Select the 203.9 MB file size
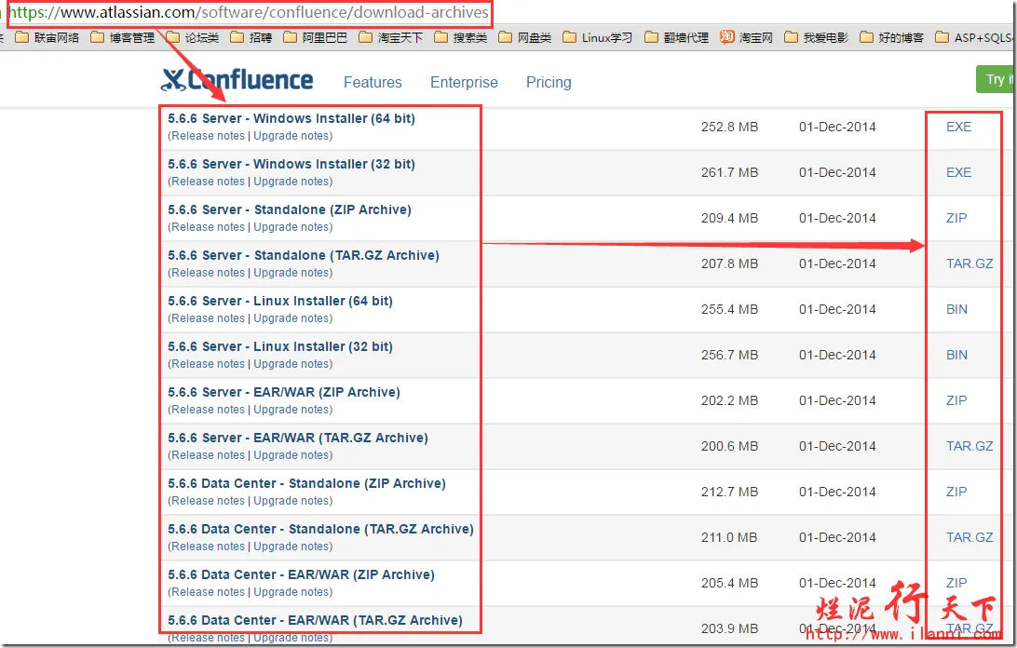This screenshot has width=1017, height=648. click(x=729, y=628)
